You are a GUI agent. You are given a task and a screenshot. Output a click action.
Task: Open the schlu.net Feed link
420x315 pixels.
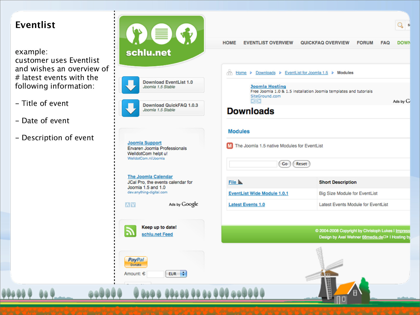[x=157, y=234]
